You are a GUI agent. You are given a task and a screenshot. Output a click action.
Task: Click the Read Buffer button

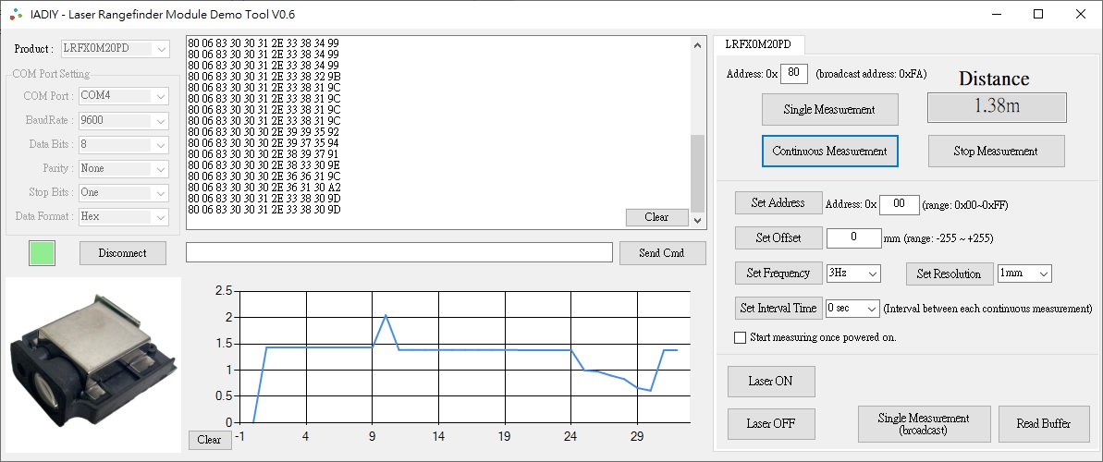[x=1043, y=424]
